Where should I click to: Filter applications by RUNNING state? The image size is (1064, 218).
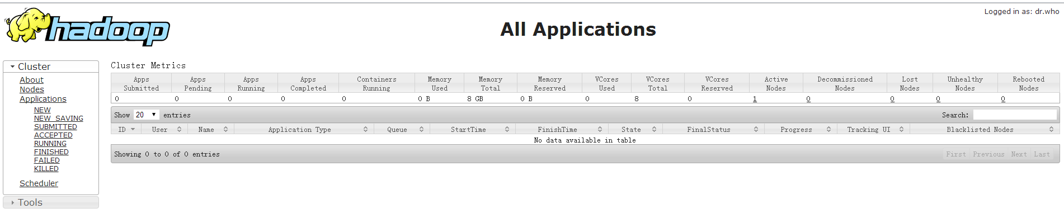pyautogui.click(x=50, y=144)
